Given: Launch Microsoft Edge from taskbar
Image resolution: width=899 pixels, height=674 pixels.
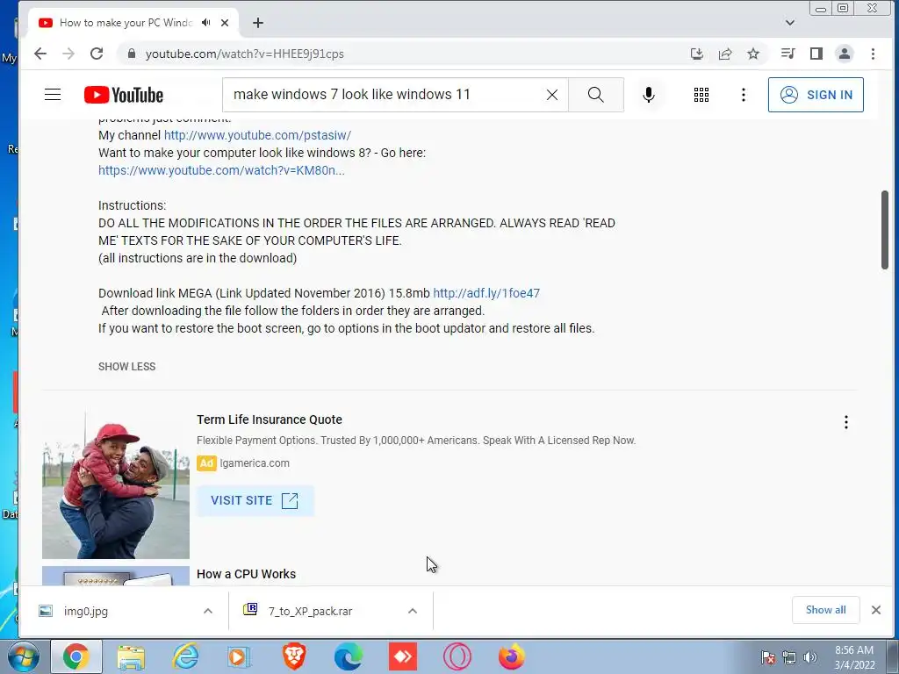Looking at the screenshot, I should (349, 656).
